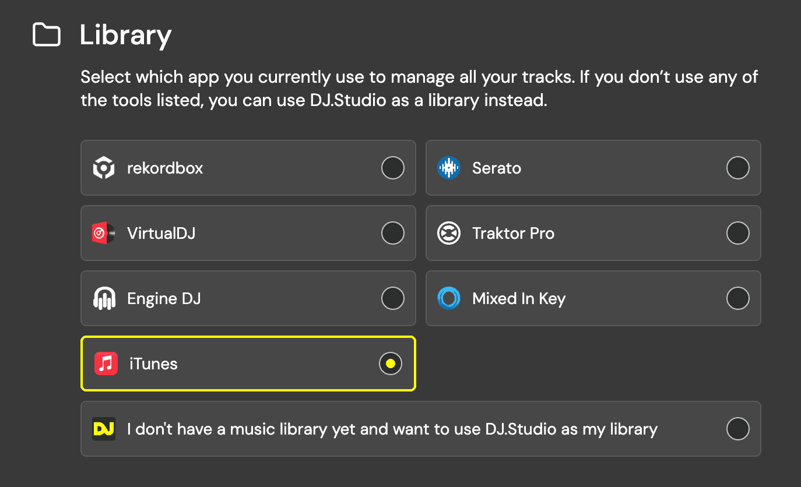Viewport: 801px width, 487px height.
Task: Click the folder icon beside Library heading
Action: point(46,35)
